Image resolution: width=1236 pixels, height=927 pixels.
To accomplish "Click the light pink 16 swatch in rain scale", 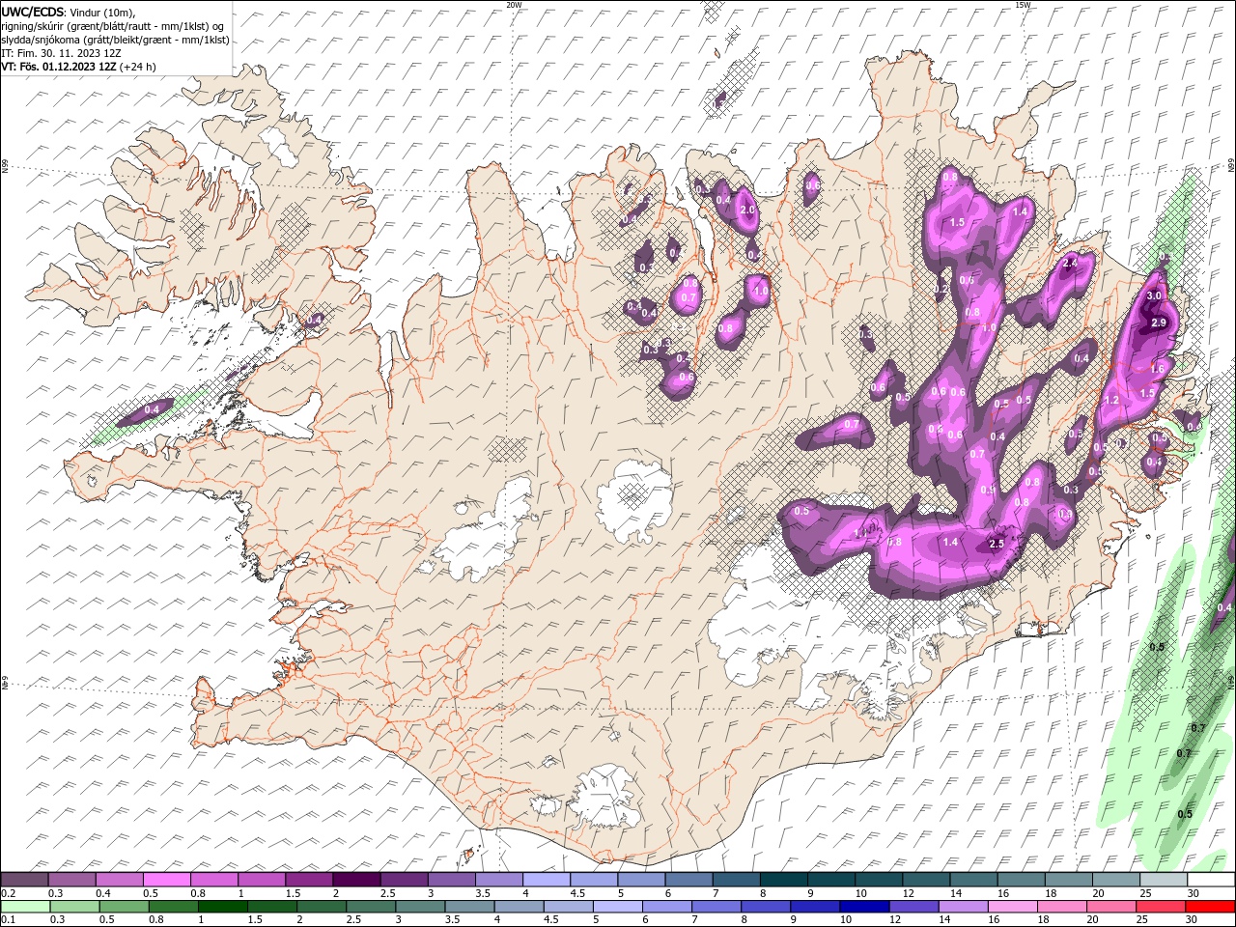I will 1012,906.
